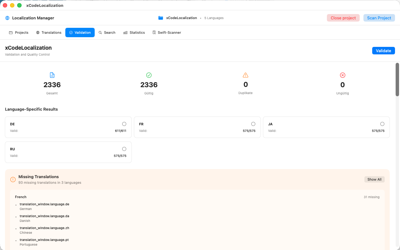Switch to the Validation tab
This screenshot has height=250, width=400.
[80, 32]
